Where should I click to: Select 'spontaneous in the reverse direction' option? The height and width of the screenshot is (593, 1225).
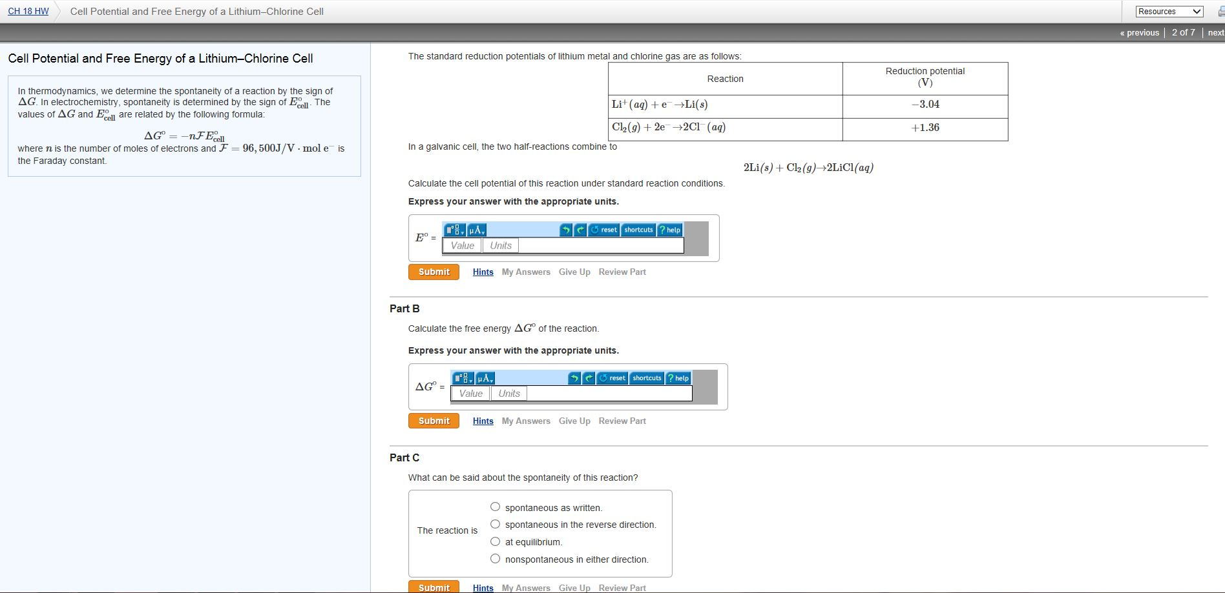tap(495, 524)
